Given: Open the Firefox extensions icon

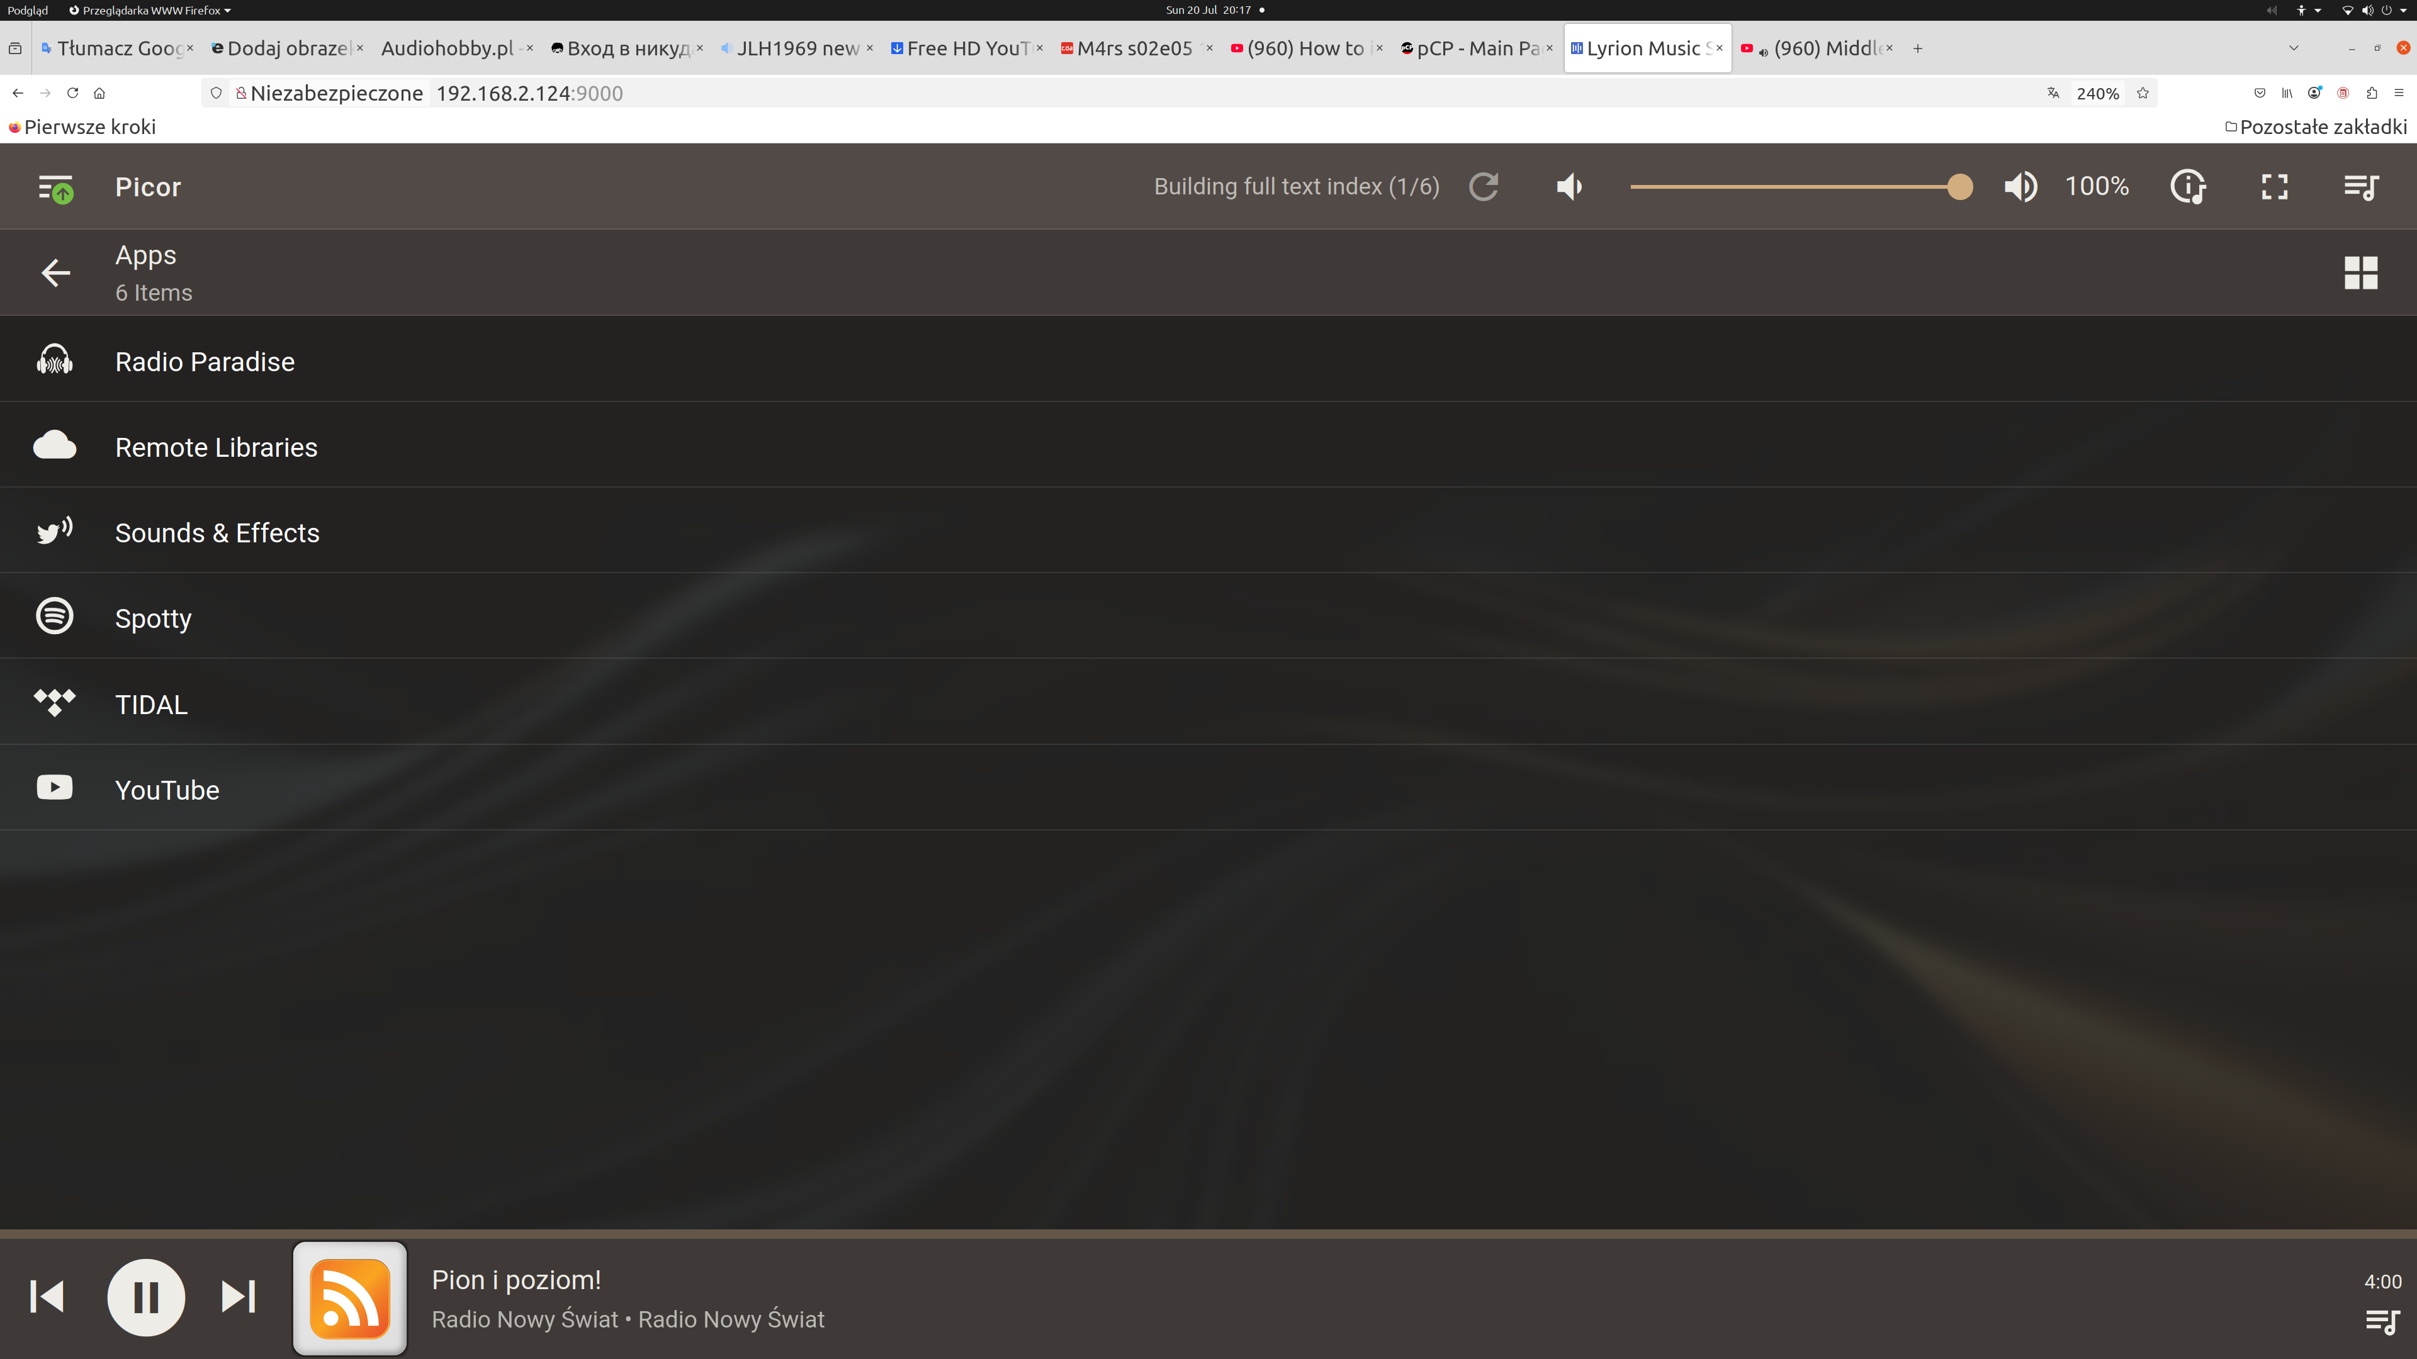Looking at the screenshot, I should [x=2371, y=93].
